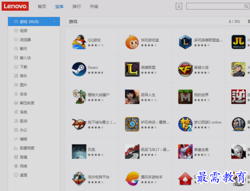Open the 快玩游戏盒 monkey icon
Screen dimensions: 250x191
click(x=132, y=42)
